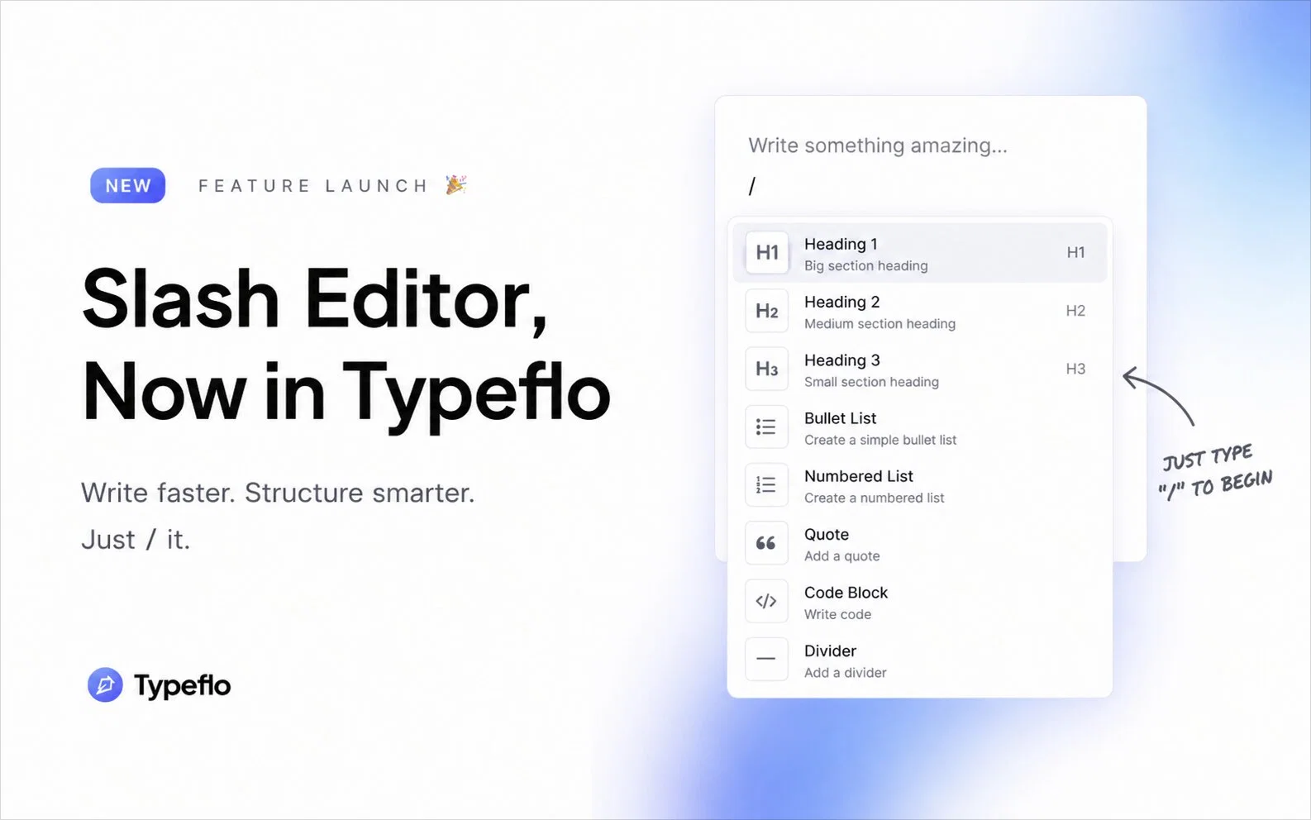1311x820 pixels.
Task: Click the "Small section heading" description
Action: click(871, 382)
